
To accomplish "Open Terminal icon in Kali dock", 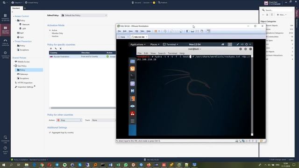I will pyautogui.click(x=132, y=76).
